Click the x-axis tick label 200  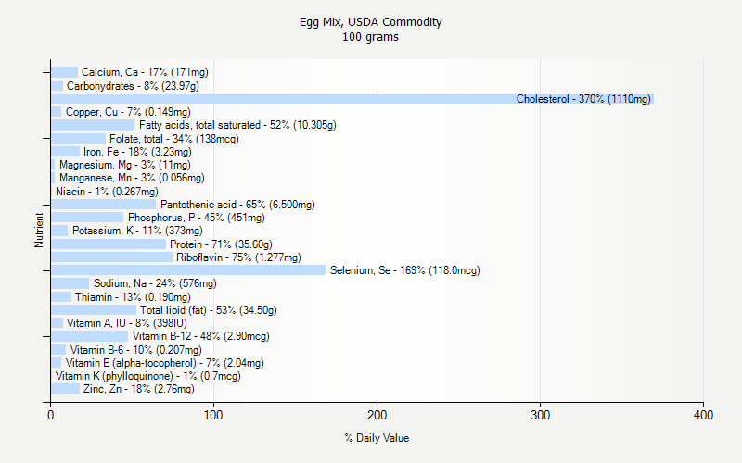pos(377,415)
